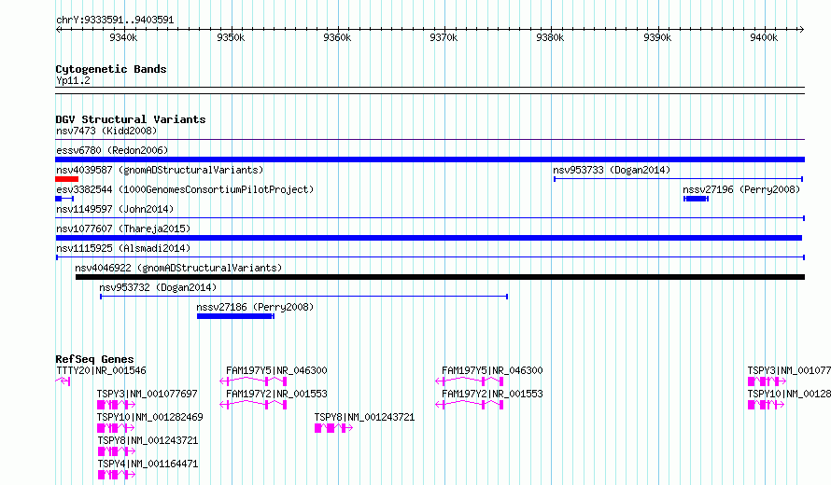Click the nssv27186 (Perry2008) variant label
The image size is (831, 485).
(255, 307)
